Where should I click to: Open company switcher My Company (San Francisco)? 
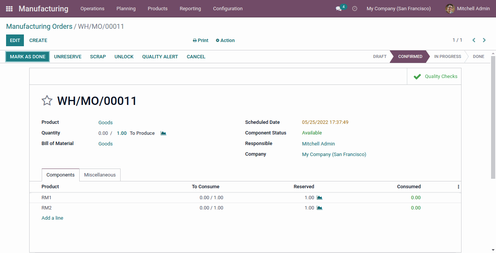[x=399, y=9]
